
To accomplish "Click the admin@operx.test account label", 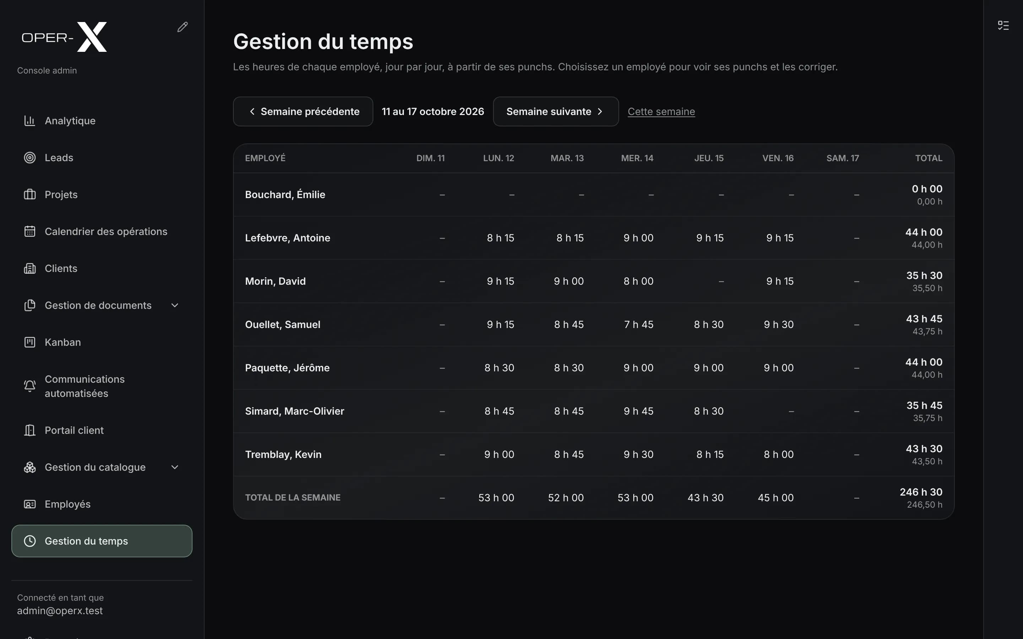I will [60, 611].
